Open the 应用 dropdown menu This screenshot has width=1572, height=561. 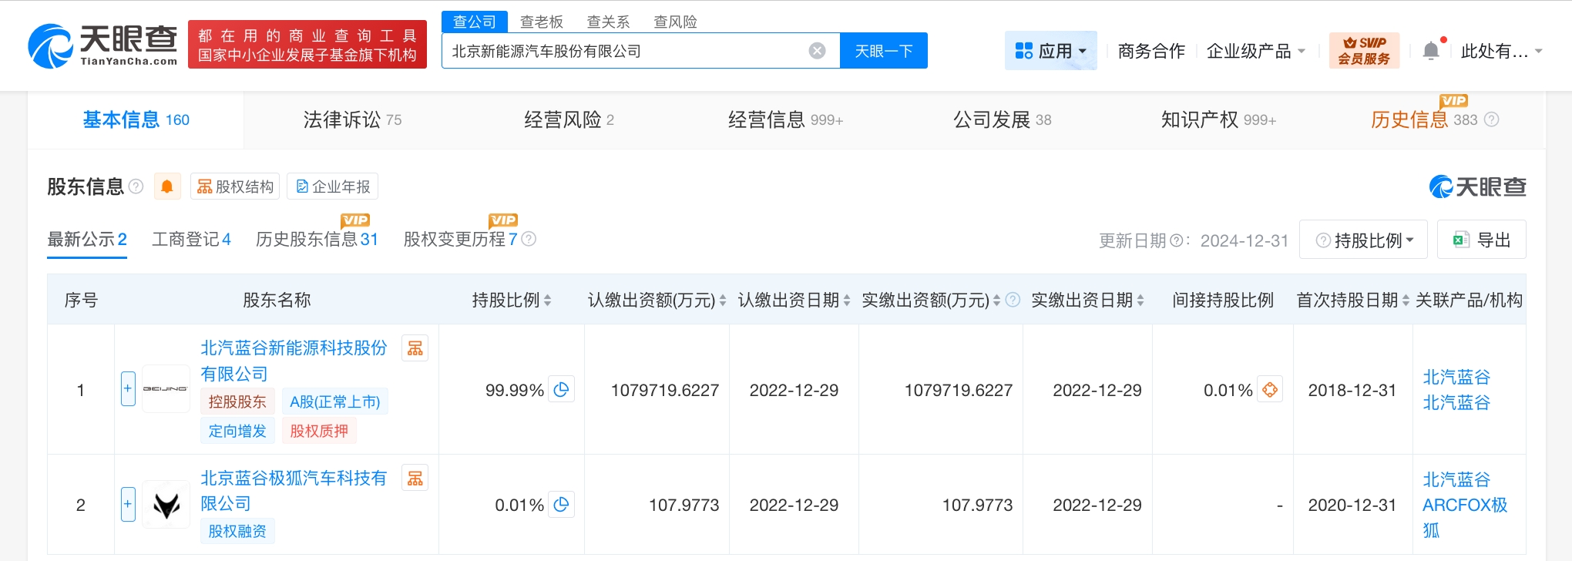1051,51
